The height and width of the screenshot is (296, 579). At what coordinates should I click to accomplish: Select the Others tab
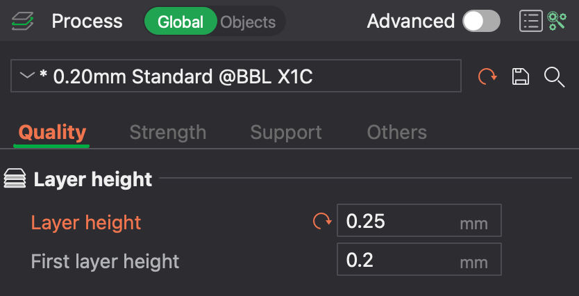tap(396, 132)
